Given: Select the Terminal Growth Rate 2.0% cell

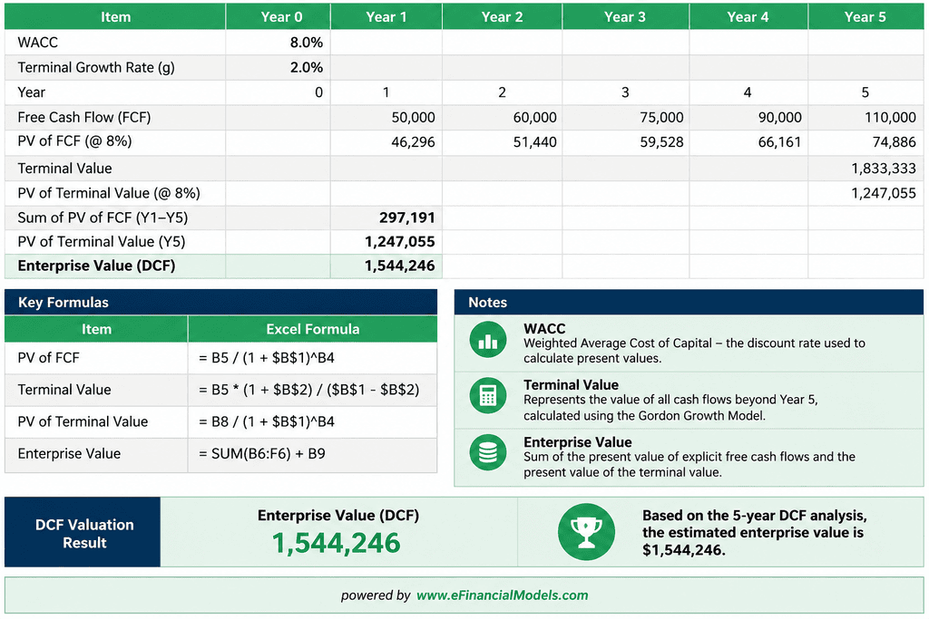Looking at the screenshot, I should [278, 67].
